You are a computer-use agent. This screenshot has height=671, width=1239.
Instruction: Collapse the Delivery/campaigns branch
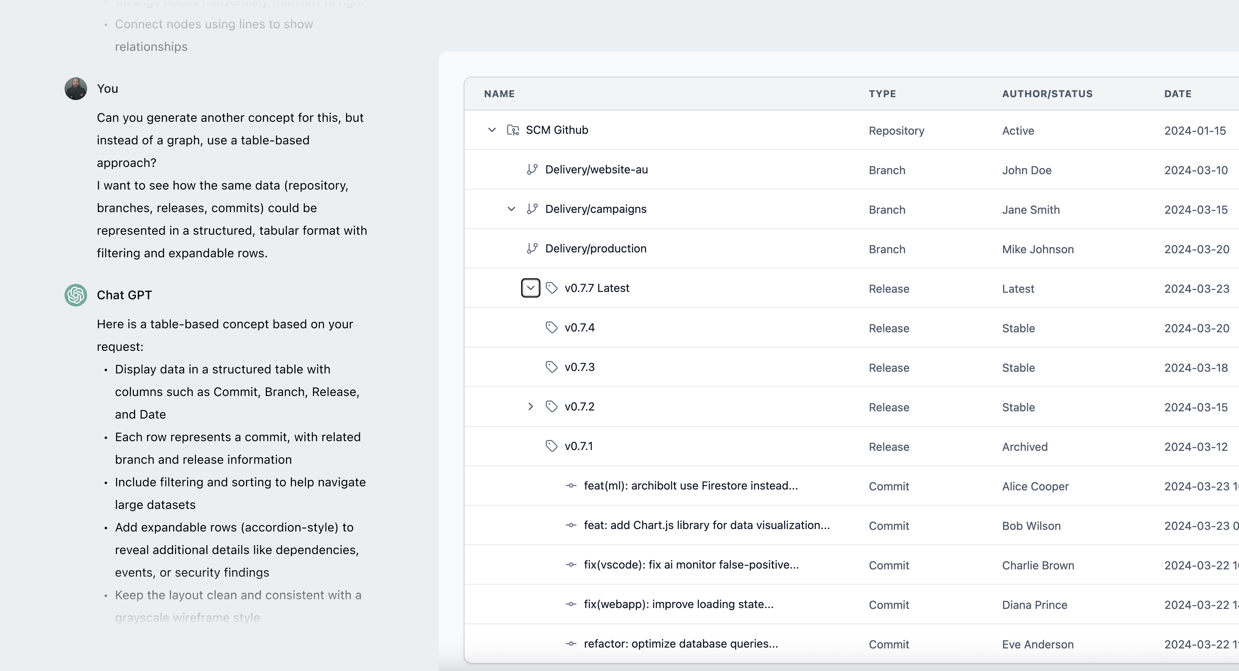(511, 209)
